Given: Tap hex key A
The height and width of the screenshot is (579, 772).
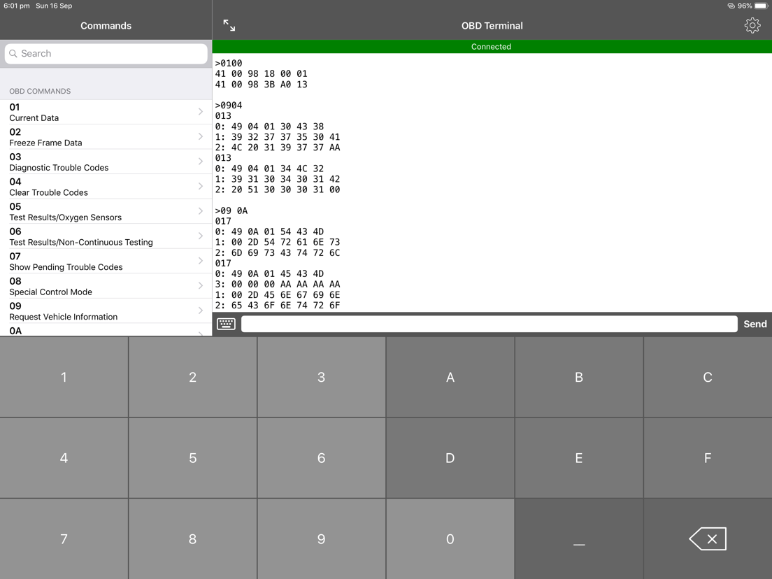Looking at the screenshot, I should [x=450, y=377].
